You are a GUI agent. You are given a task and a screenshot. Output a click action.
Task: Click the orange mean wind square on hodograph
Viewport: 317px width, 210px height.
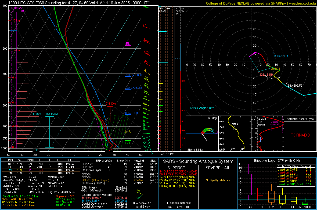tap(270, 68)
